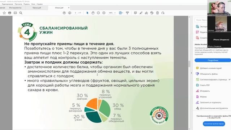Click the trash delete icon

(x=157, y=13)
